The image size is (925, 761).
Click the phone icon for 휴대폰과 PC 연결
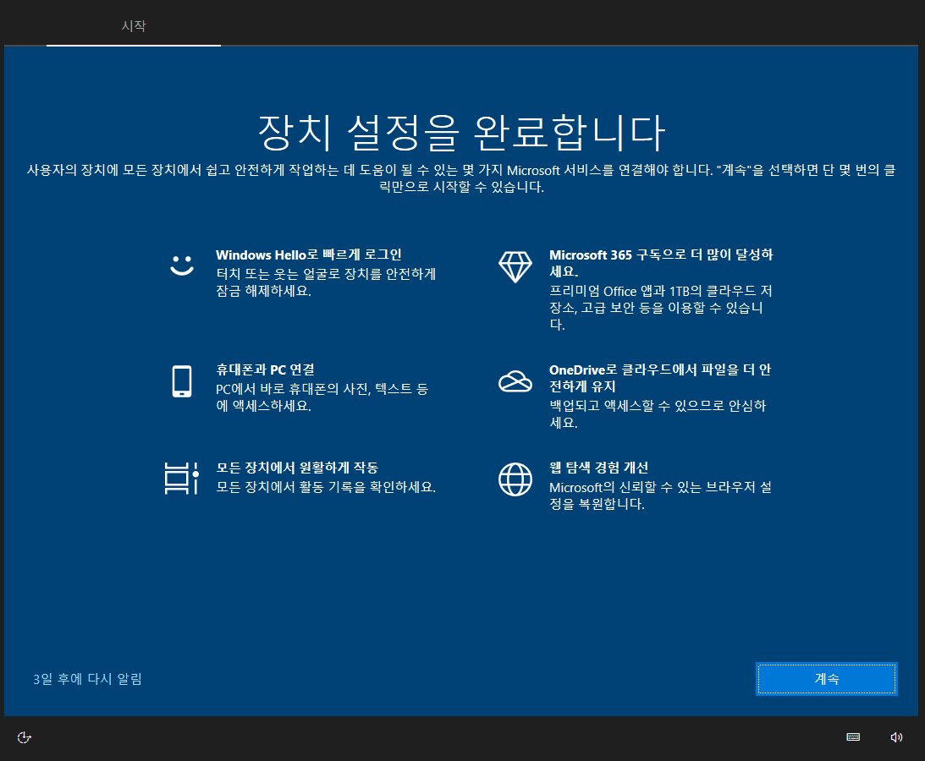point(182,381)
